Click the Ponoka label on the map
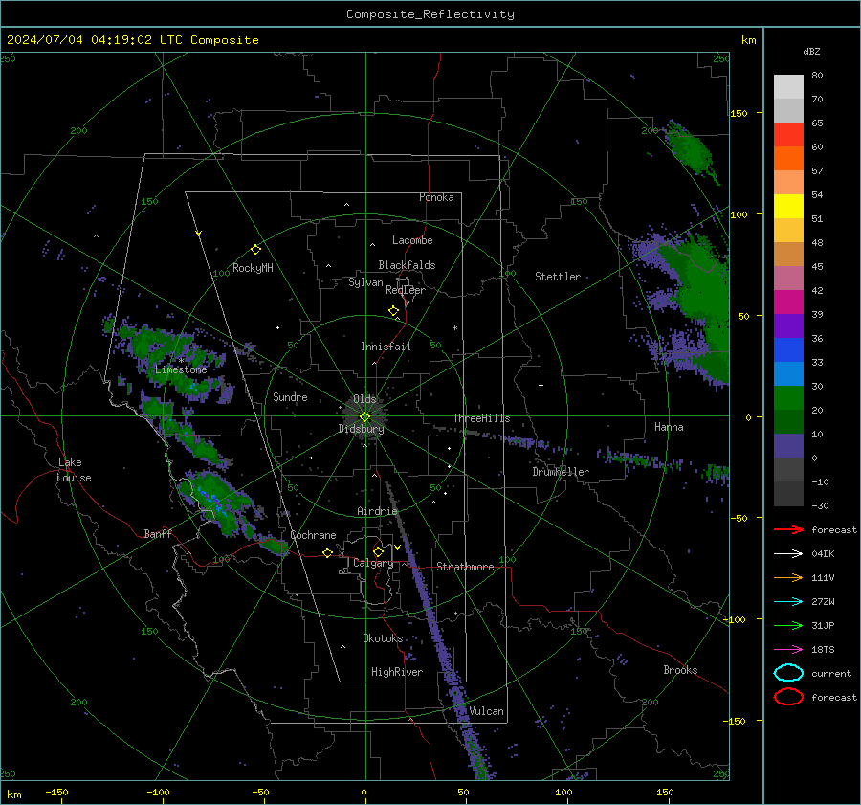This screenshot has width=861, height=805. click(x=436, y=197)
